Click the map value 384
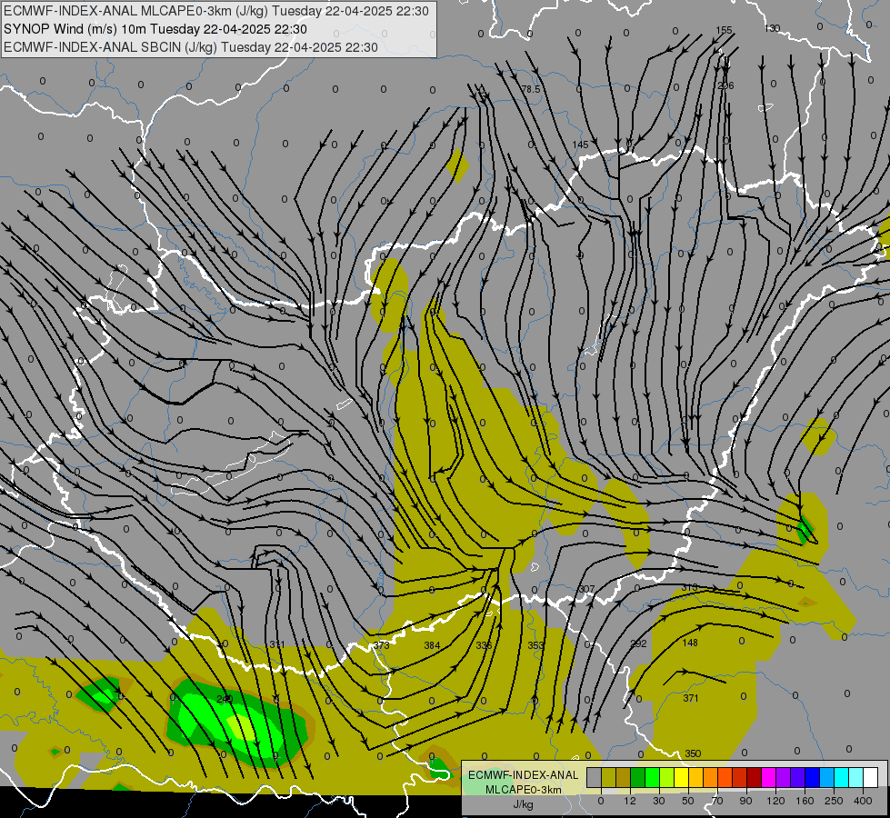This screenshot has width=890, height=818. coord(432,645)
